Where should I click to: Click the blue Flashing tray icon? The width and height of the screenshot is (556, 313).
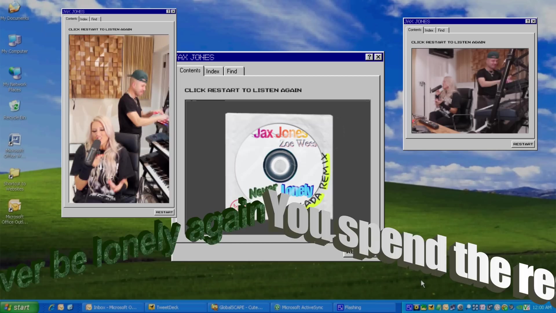409,307
